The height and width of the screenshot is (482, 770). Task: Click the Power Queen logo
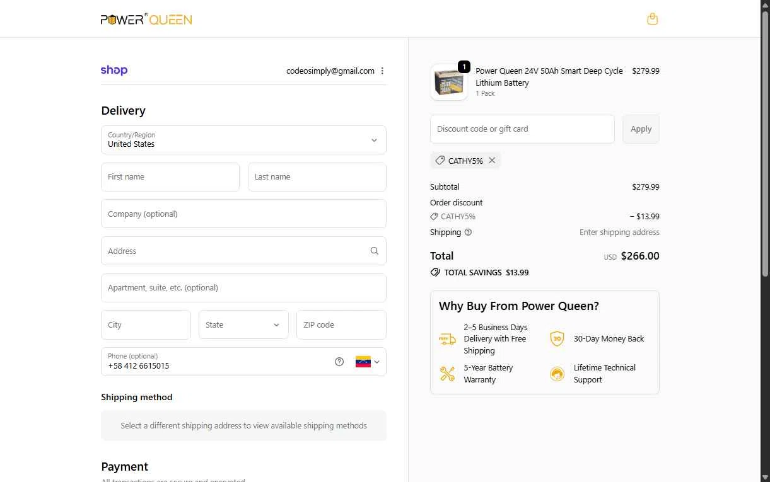tap(146, 20)
